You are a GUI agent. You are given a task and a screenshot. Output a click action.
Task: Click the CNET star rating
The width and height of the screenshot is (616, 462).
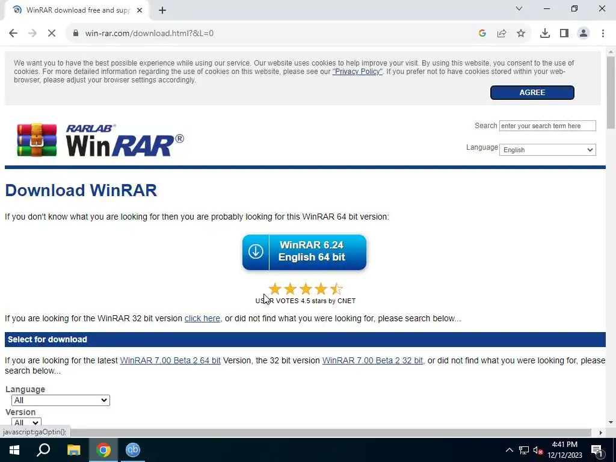pos(305,289)
